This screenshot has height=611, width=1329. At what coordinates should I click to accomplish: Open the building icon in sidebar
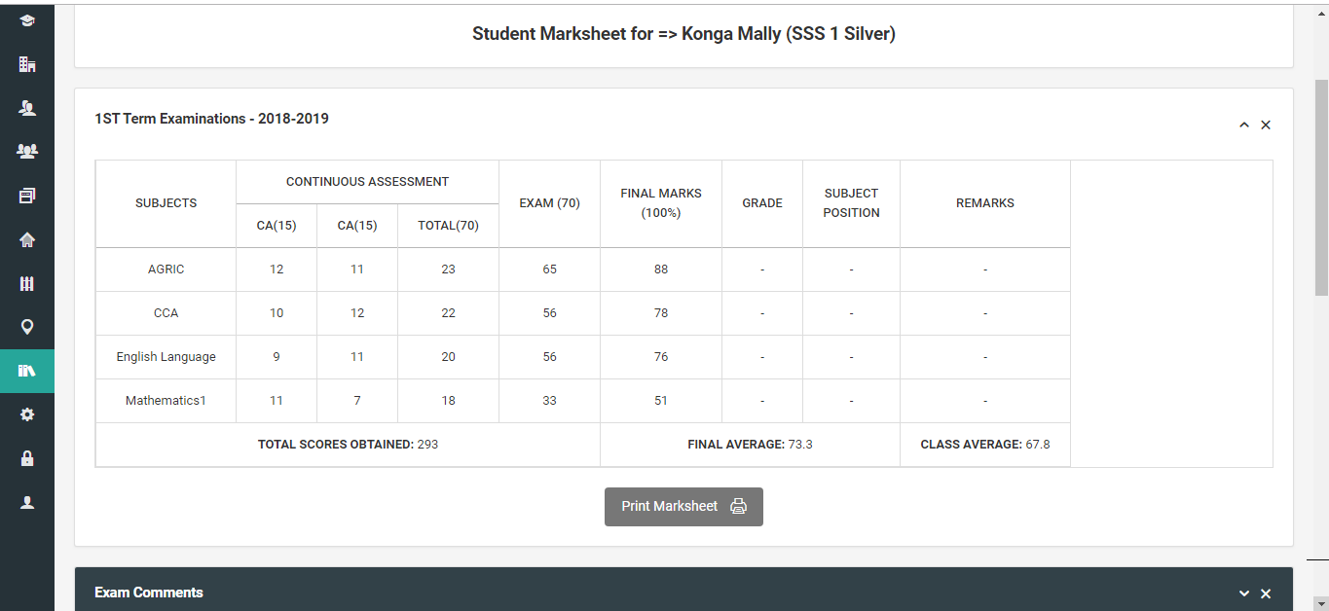coord(27,64)
